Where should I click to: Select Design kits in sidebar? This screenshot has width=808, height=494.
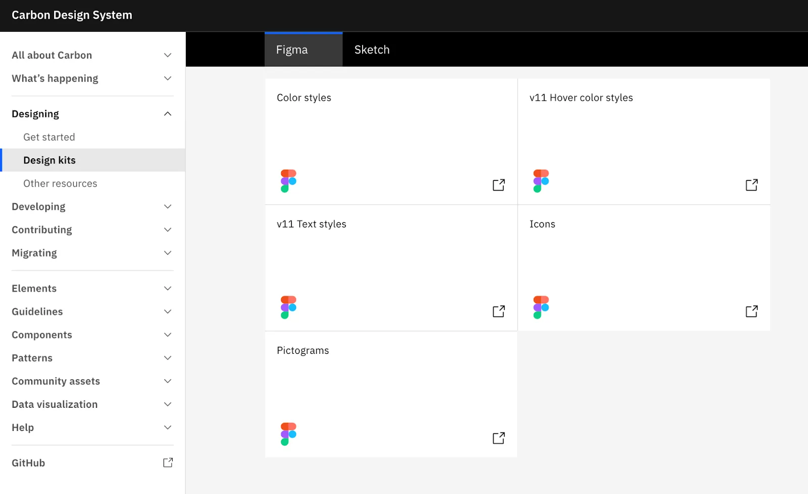(92, 160)
